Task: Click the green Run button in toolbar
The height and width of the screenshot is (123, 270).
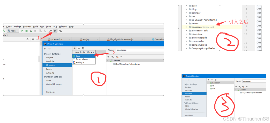Action: [x=22, y=31]
